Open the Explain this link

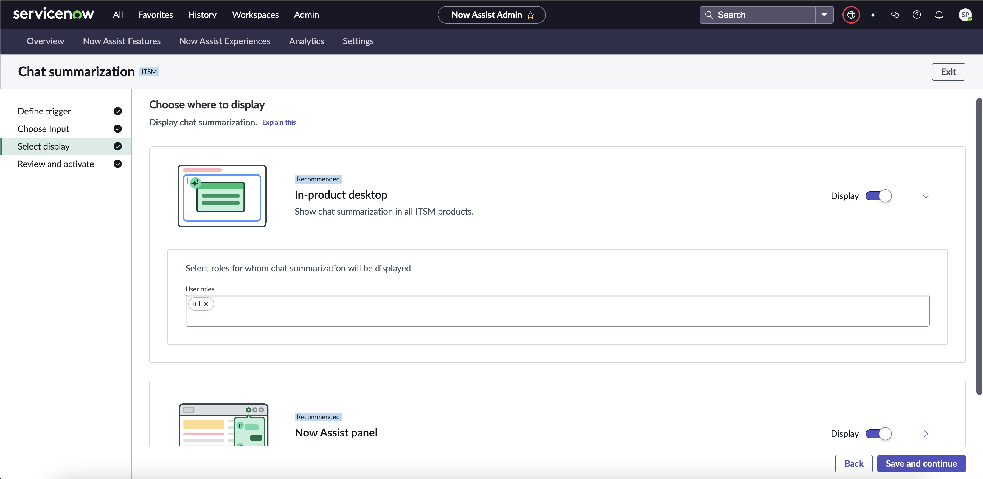(279, 122)
